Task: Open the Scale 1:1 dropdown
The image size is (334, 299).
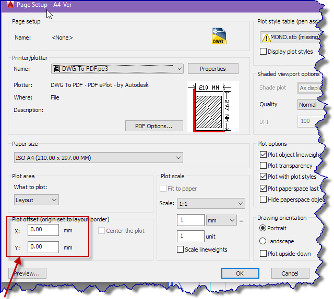Action: [x=211, y=204]
